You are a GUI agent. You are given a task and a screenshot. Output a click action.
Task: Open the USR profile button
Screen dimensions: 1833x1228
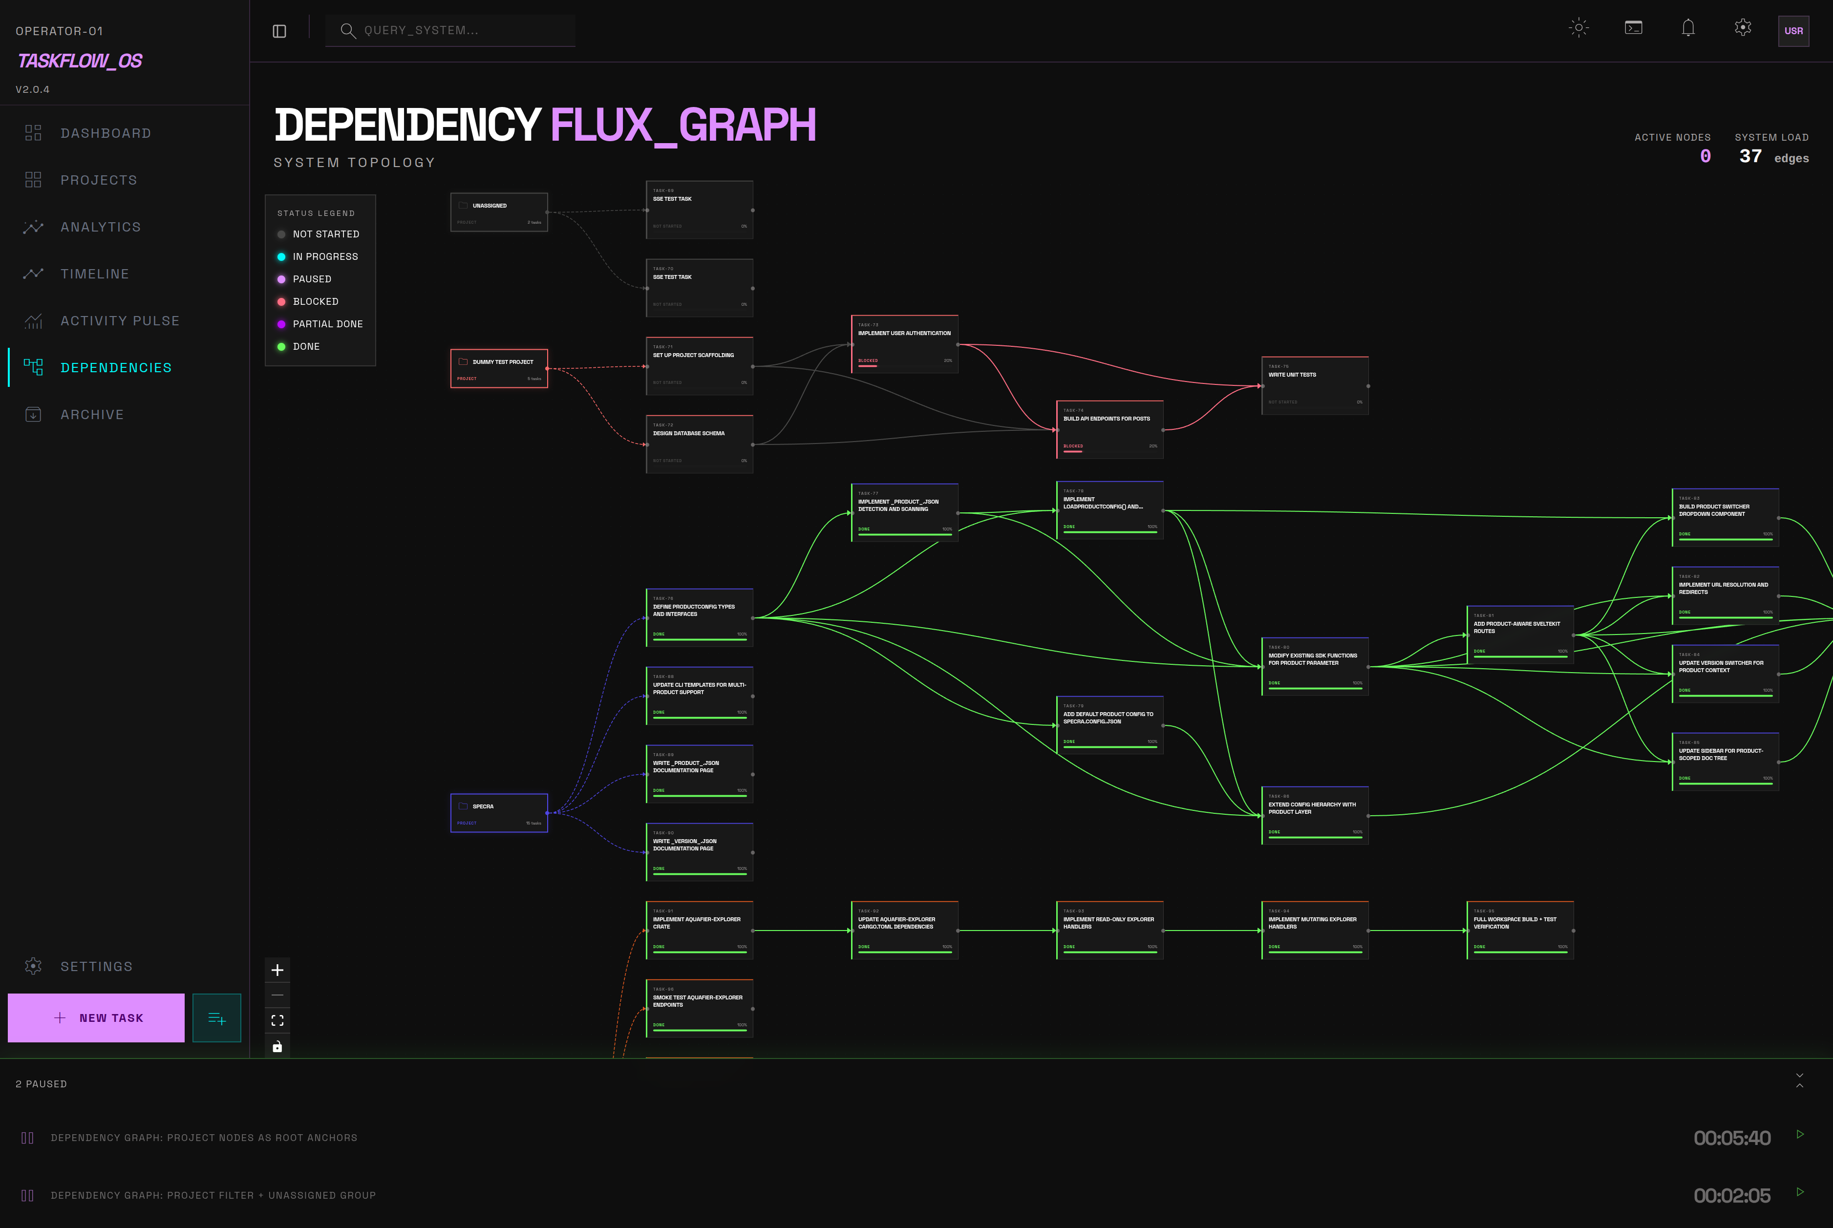pos(1794,31)
